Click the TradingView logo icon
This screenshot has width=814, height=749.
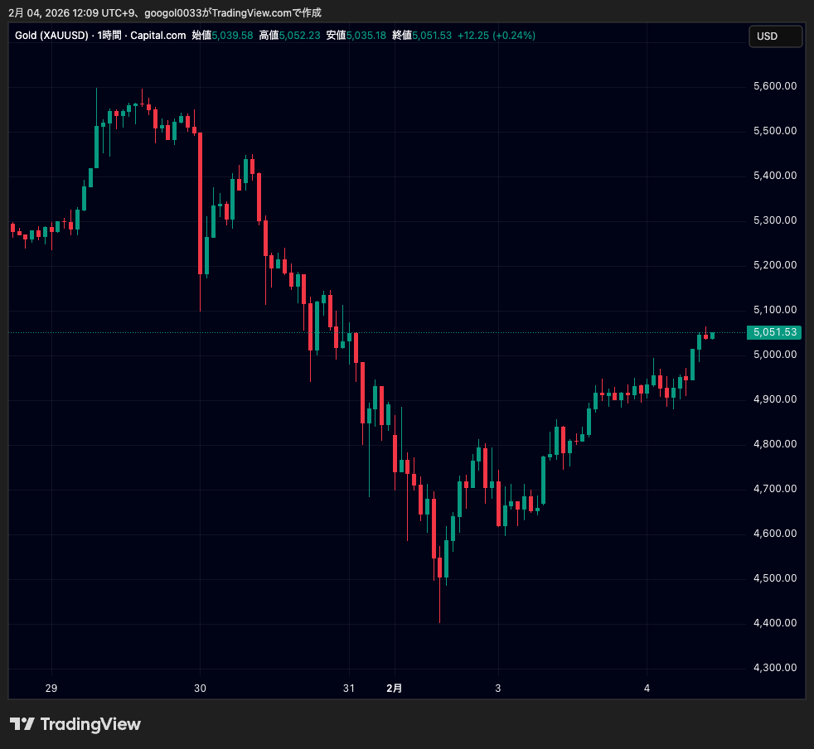click(22, 724)
